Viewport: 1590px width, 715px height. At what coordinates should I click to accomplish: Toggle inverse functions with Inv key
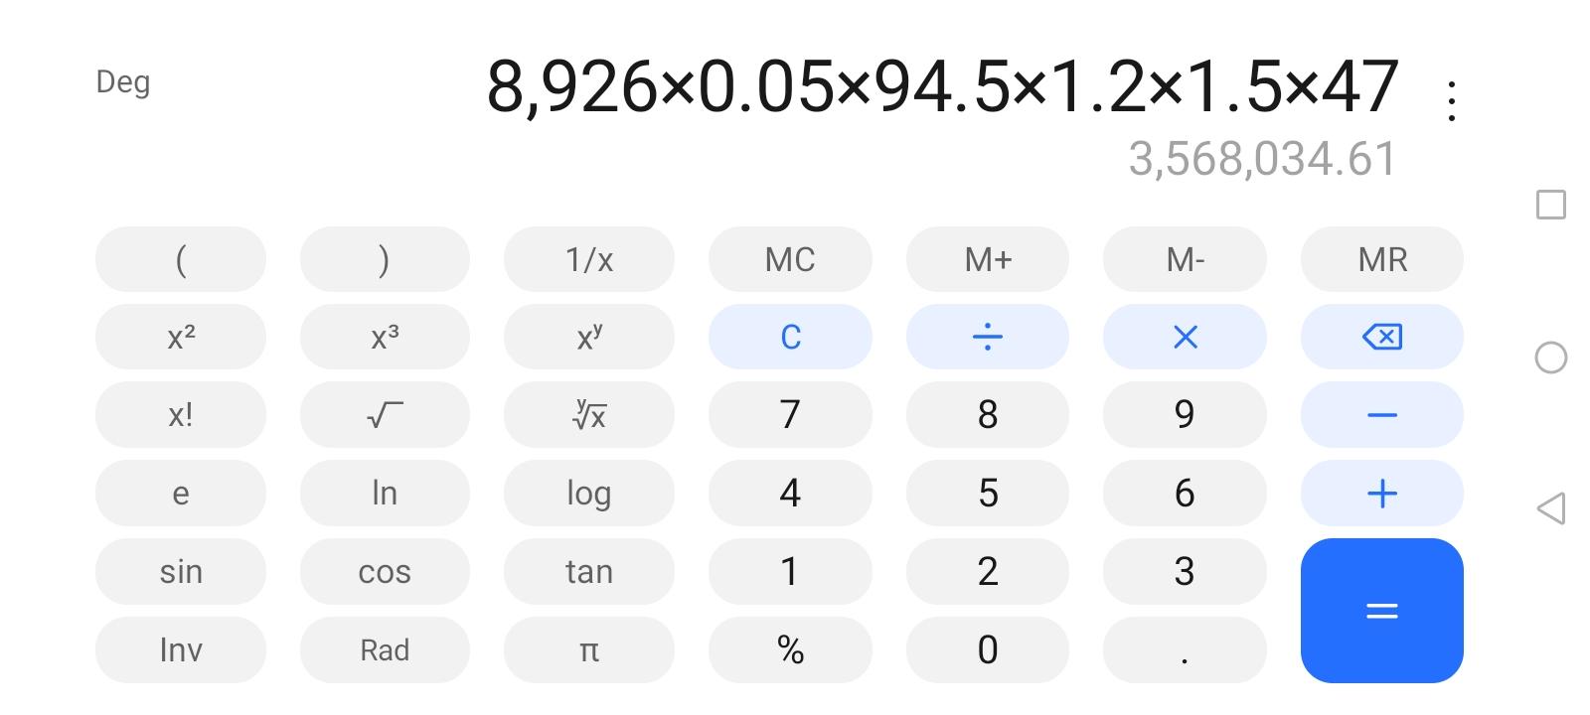click(181, 650)
